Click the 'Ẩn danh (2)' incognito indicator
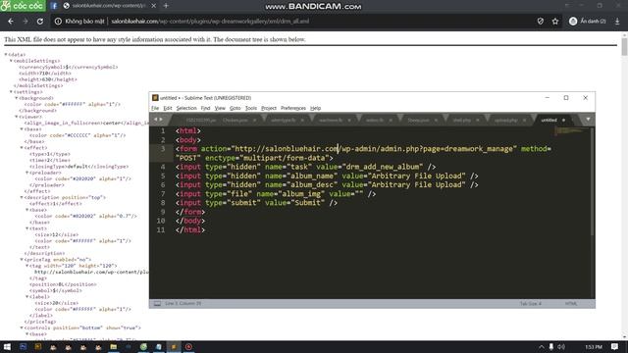Image resolution: width=628 pixels, height=353 pixels. pos(588,22)
